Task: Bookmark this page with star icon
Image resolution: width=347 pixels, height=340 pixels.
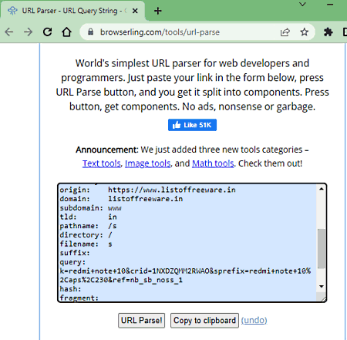Action: click(x=305, y=32)
